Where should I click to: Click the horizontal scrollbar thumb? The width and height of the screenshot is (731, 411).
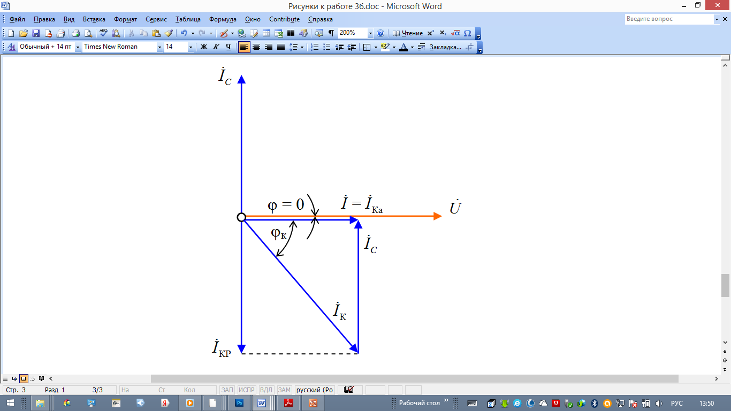pyautogui.click(x=414, y=378)
